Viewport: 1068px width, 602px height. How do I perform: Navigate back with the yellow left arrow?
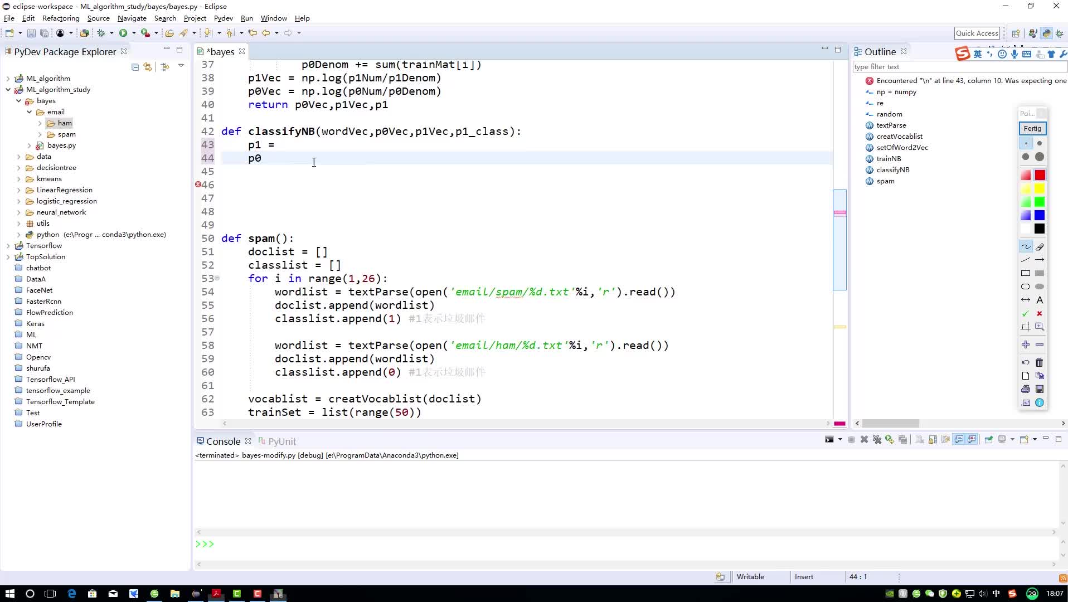[x=266, y=33]
